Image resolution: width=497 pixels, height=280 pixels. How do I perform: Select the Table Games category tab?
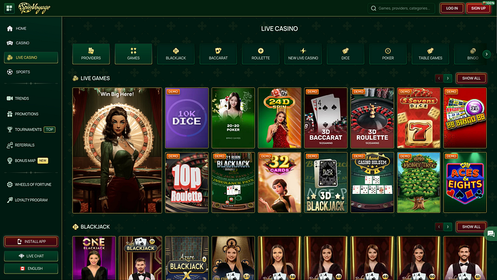[431, 54]
